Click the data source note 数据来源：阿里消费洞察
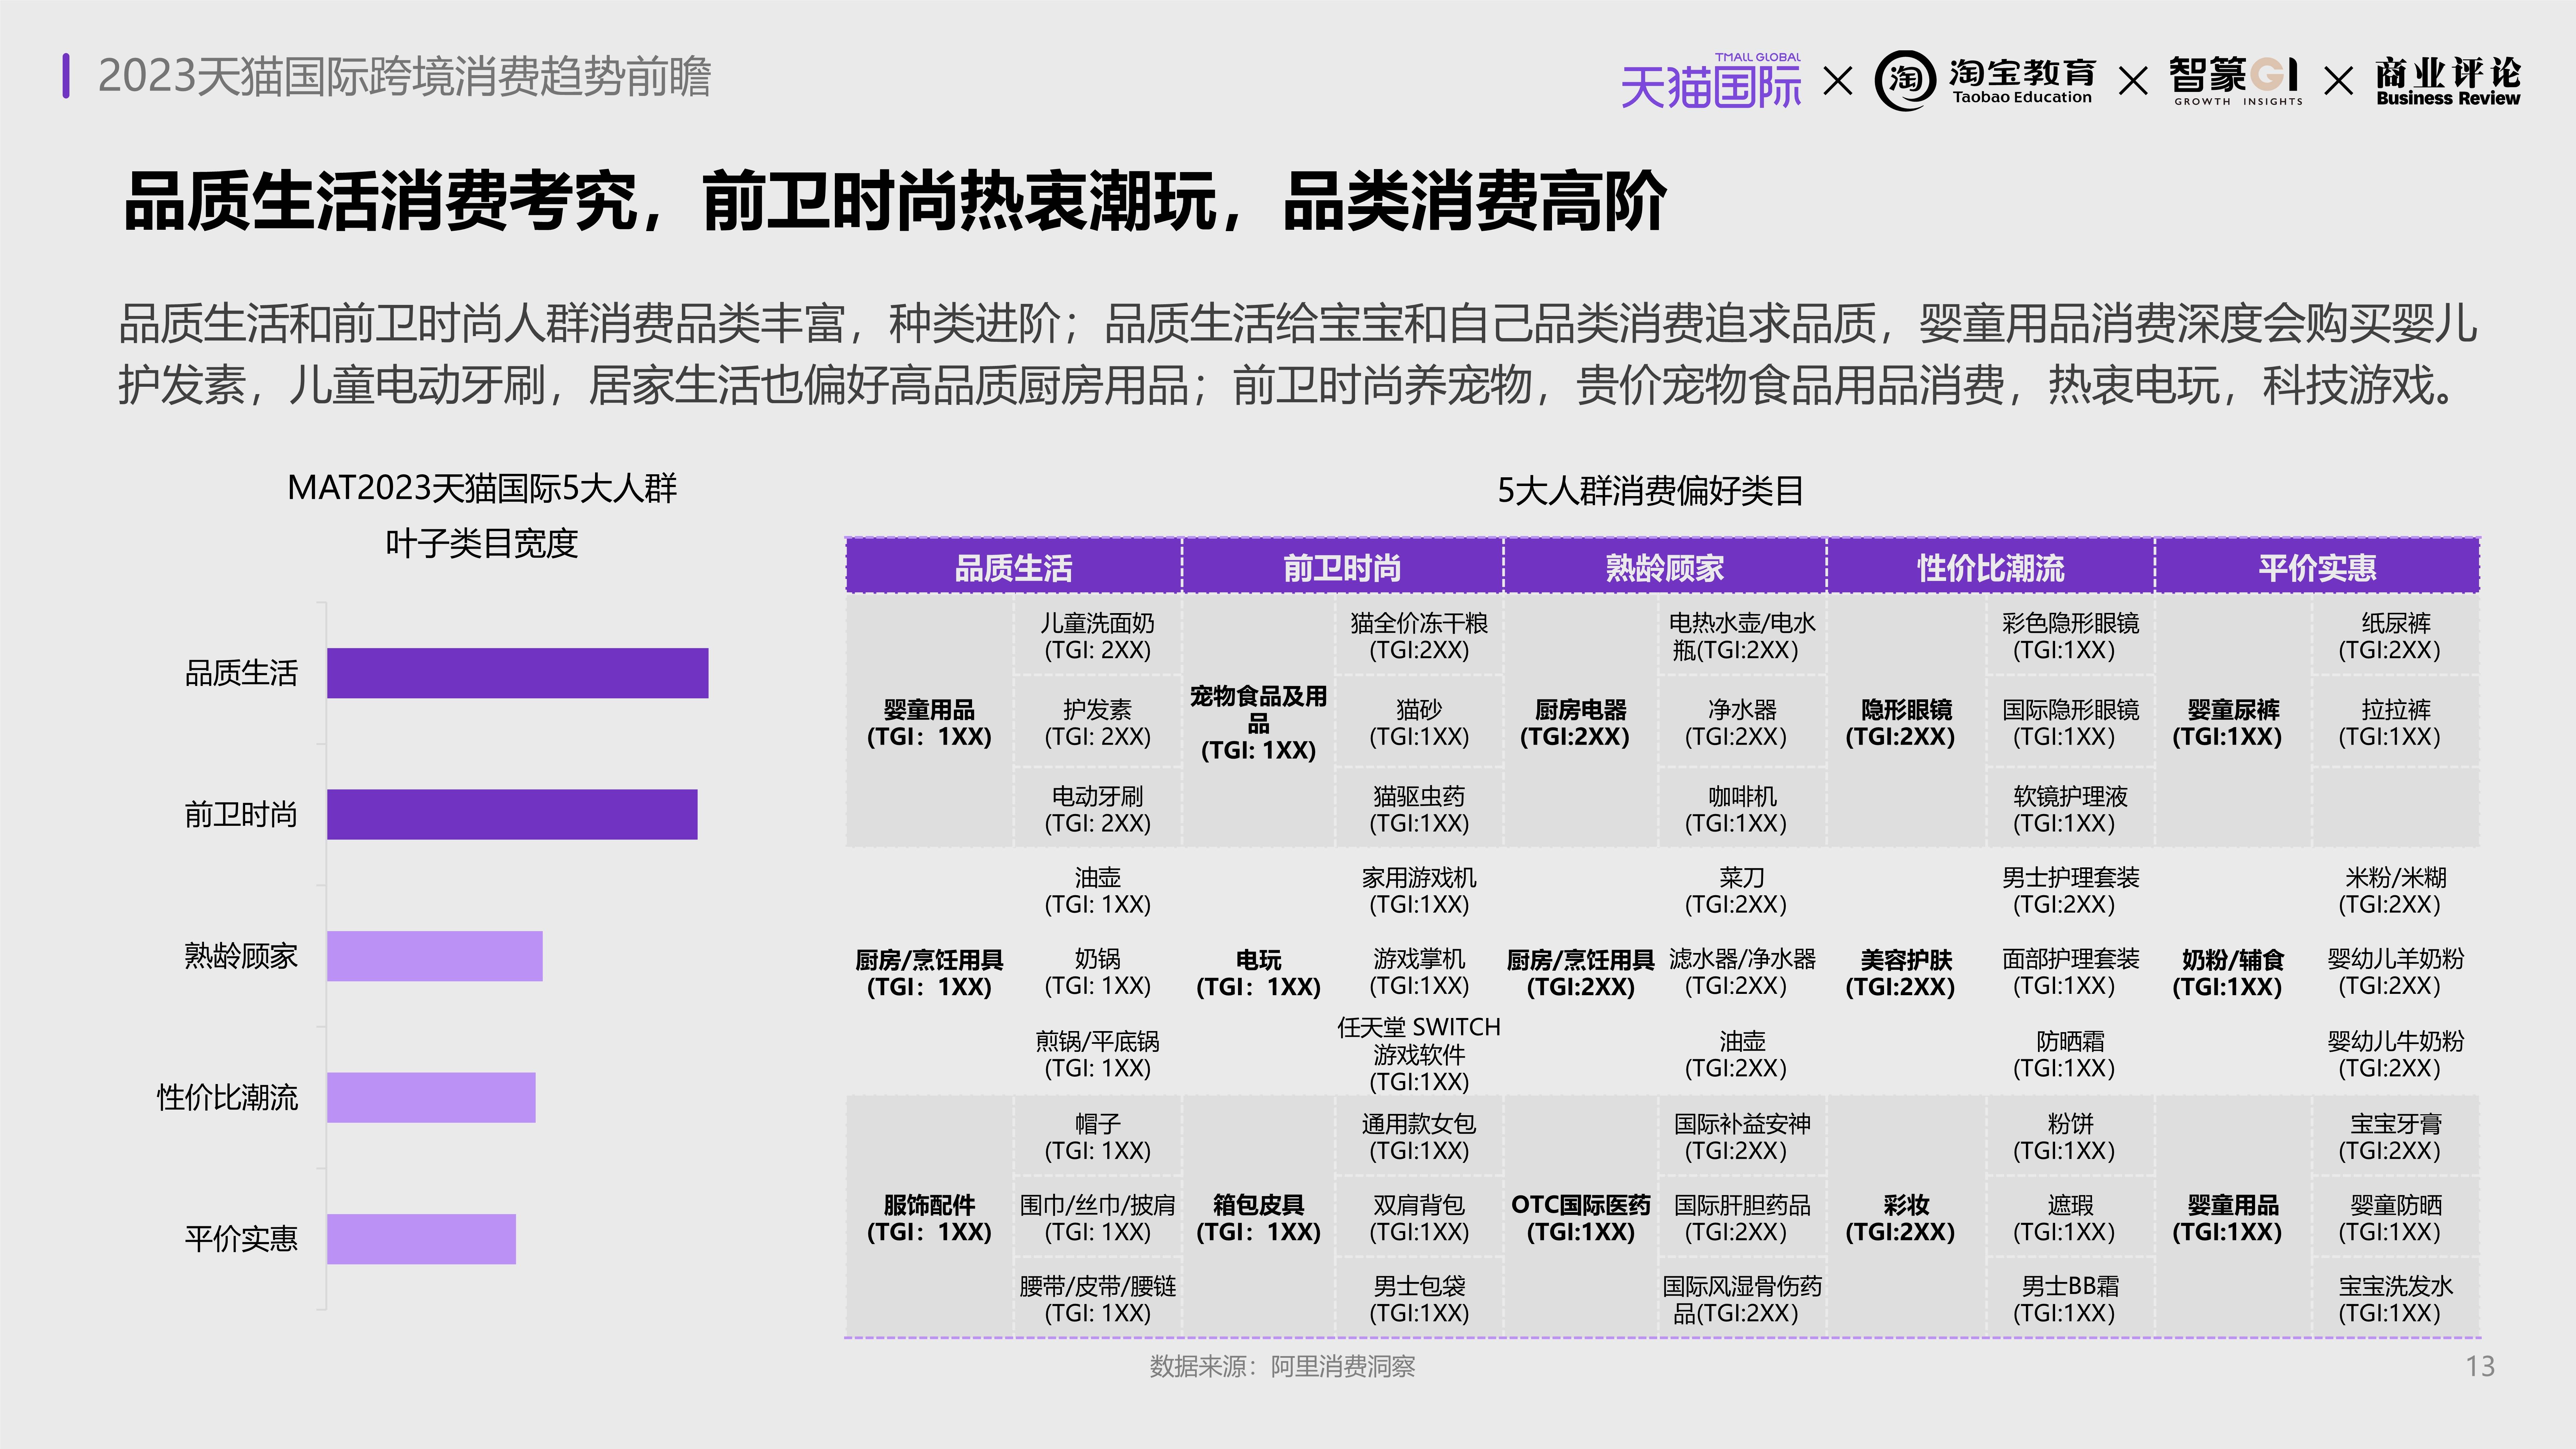The width and height of the screenshot is (2576, 1449). [x=1282, y=1366]
